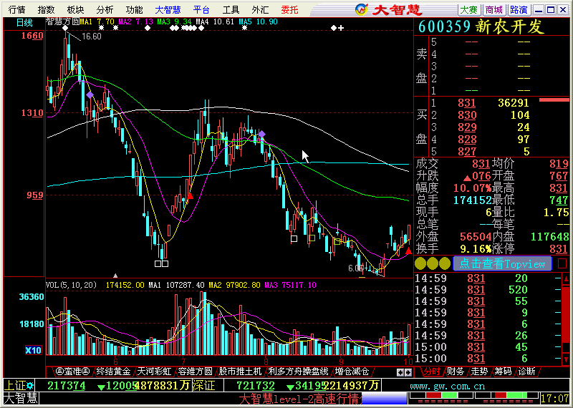Click the purple diamond marker mid-chart
The image size is (573, 408).
(262, 134)
